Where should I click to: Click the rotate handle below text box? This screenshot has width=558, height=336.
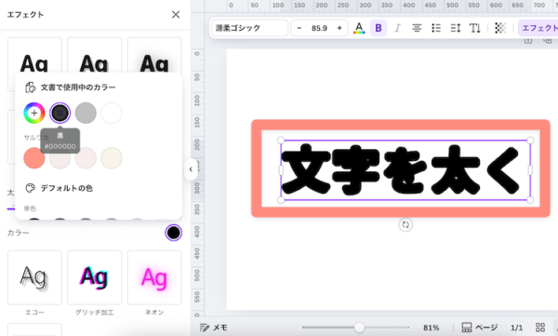coord(405,224)
